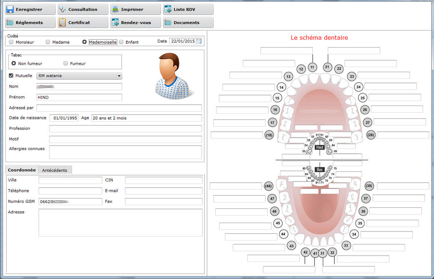Open Liste RDV via its icon
Screen dimensions: 434x279
point(168,9)
